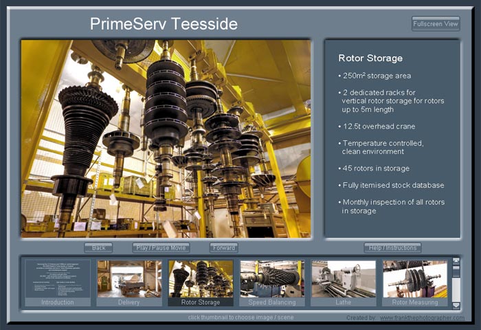The image size is (481, 330).
Task: Show the Rotor Measuring thumbnail
Action: tap(415, 283)
